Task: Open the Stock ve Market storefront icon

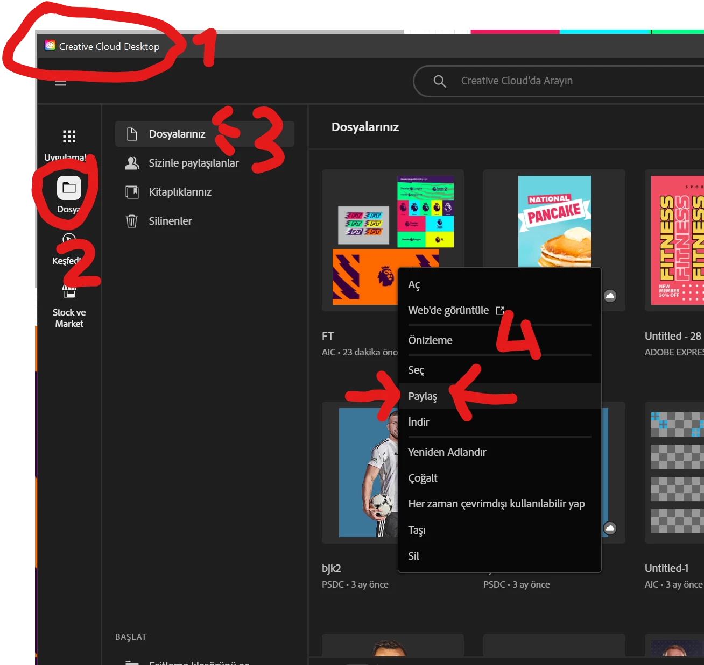Action: coord(69,291)
